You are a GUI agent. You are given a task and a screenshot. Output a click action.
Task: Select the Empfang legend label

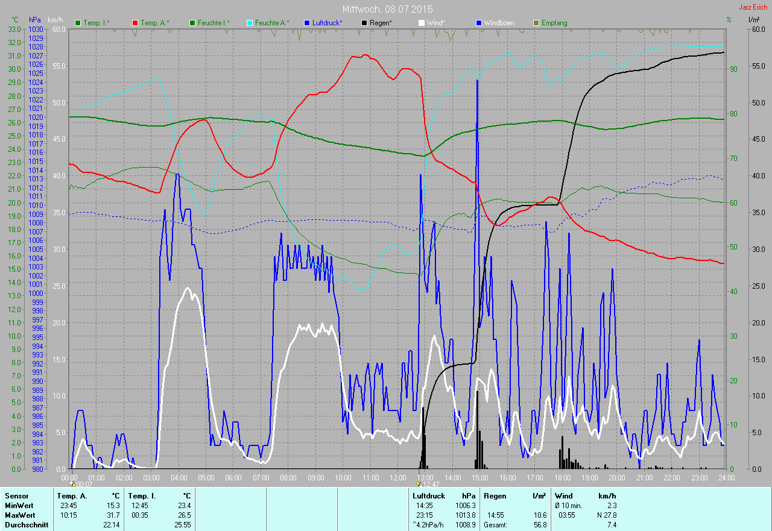pyautogui.click(x=554, y=23)
